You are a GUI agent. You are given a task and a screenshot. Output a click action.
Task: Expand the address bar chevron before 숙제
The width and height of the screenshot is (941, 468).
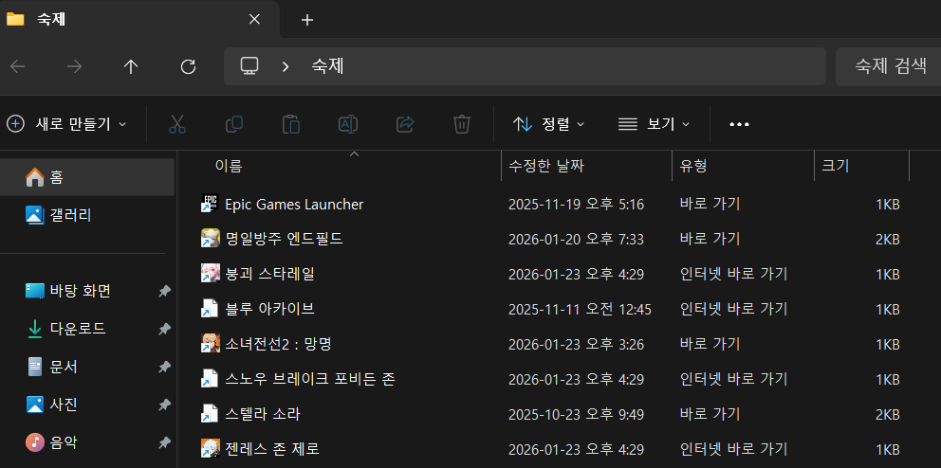(x=286, y=66)
